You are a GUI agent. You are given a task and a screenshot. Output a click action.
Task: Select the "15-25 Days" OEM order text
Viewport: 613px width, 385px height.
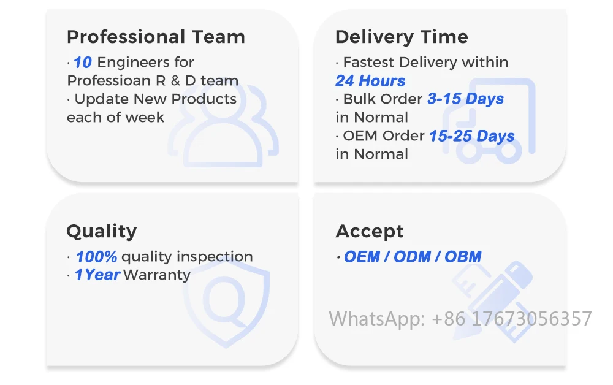click(471, 135)
